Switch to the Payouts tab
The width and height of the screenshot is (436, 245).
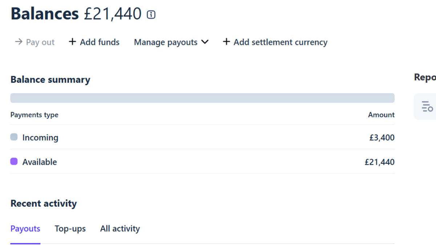[25, 229]
